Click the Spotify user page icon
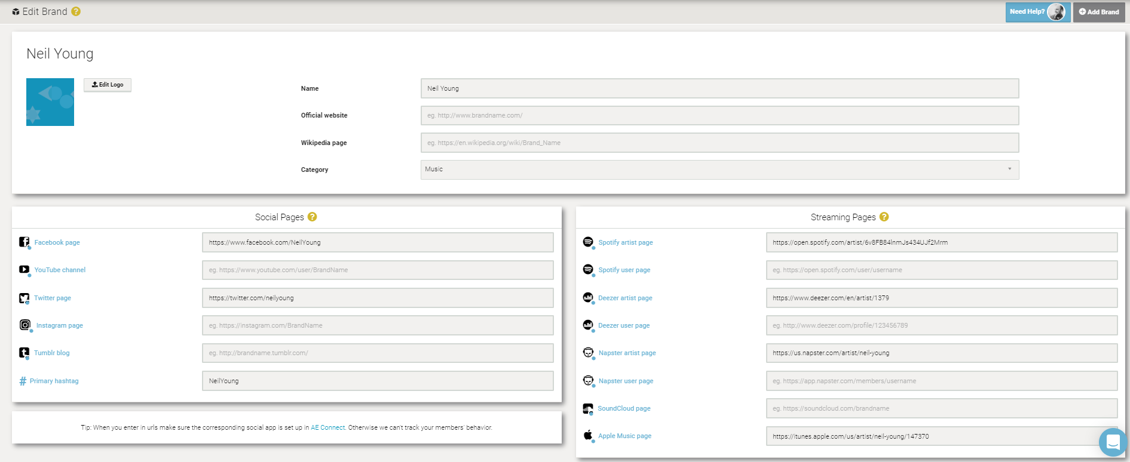 pyautogui.click(x=588, y=270)
